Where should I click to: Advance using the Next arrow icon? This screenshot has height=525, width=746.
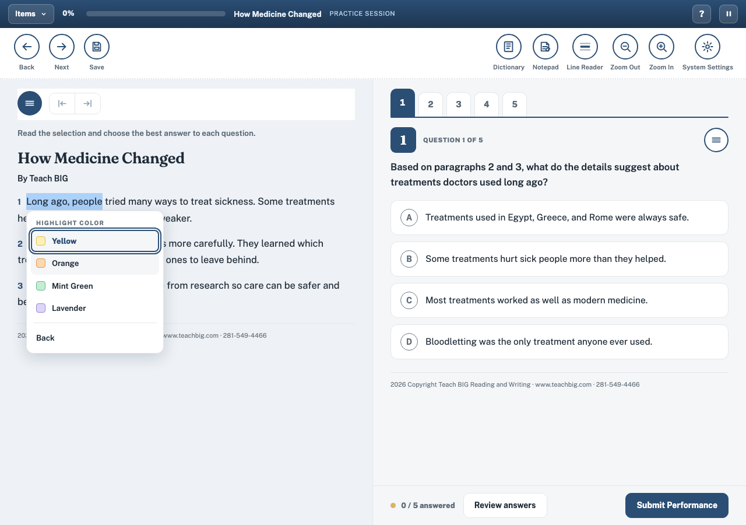pyautogui.click(x=62, y=47)
